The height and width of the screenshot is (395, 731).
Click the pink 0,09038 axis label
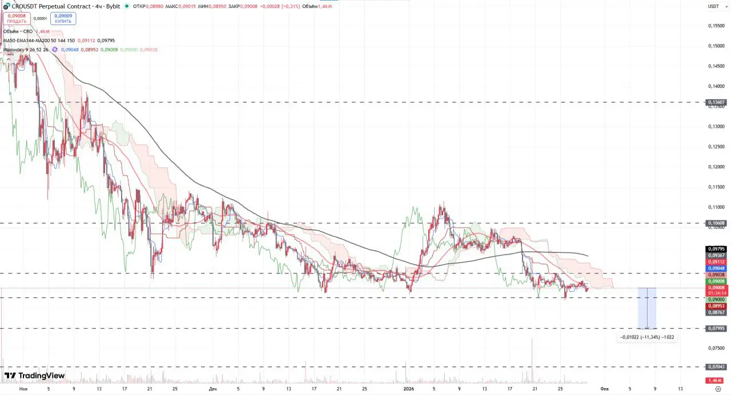(716, 275)
